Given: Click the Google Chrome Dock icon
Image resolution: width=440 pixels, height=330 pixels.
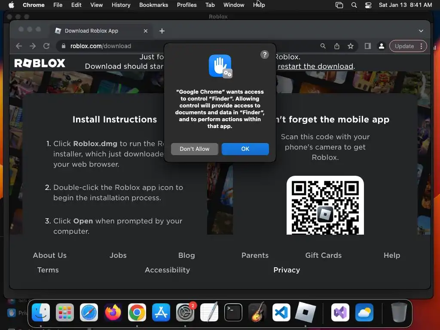Looking at the screenshot, I should pyautogui.click(x=137, y=312).
